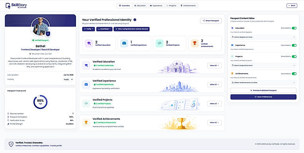Click Save Preferences button

click(x=263, y=97)
